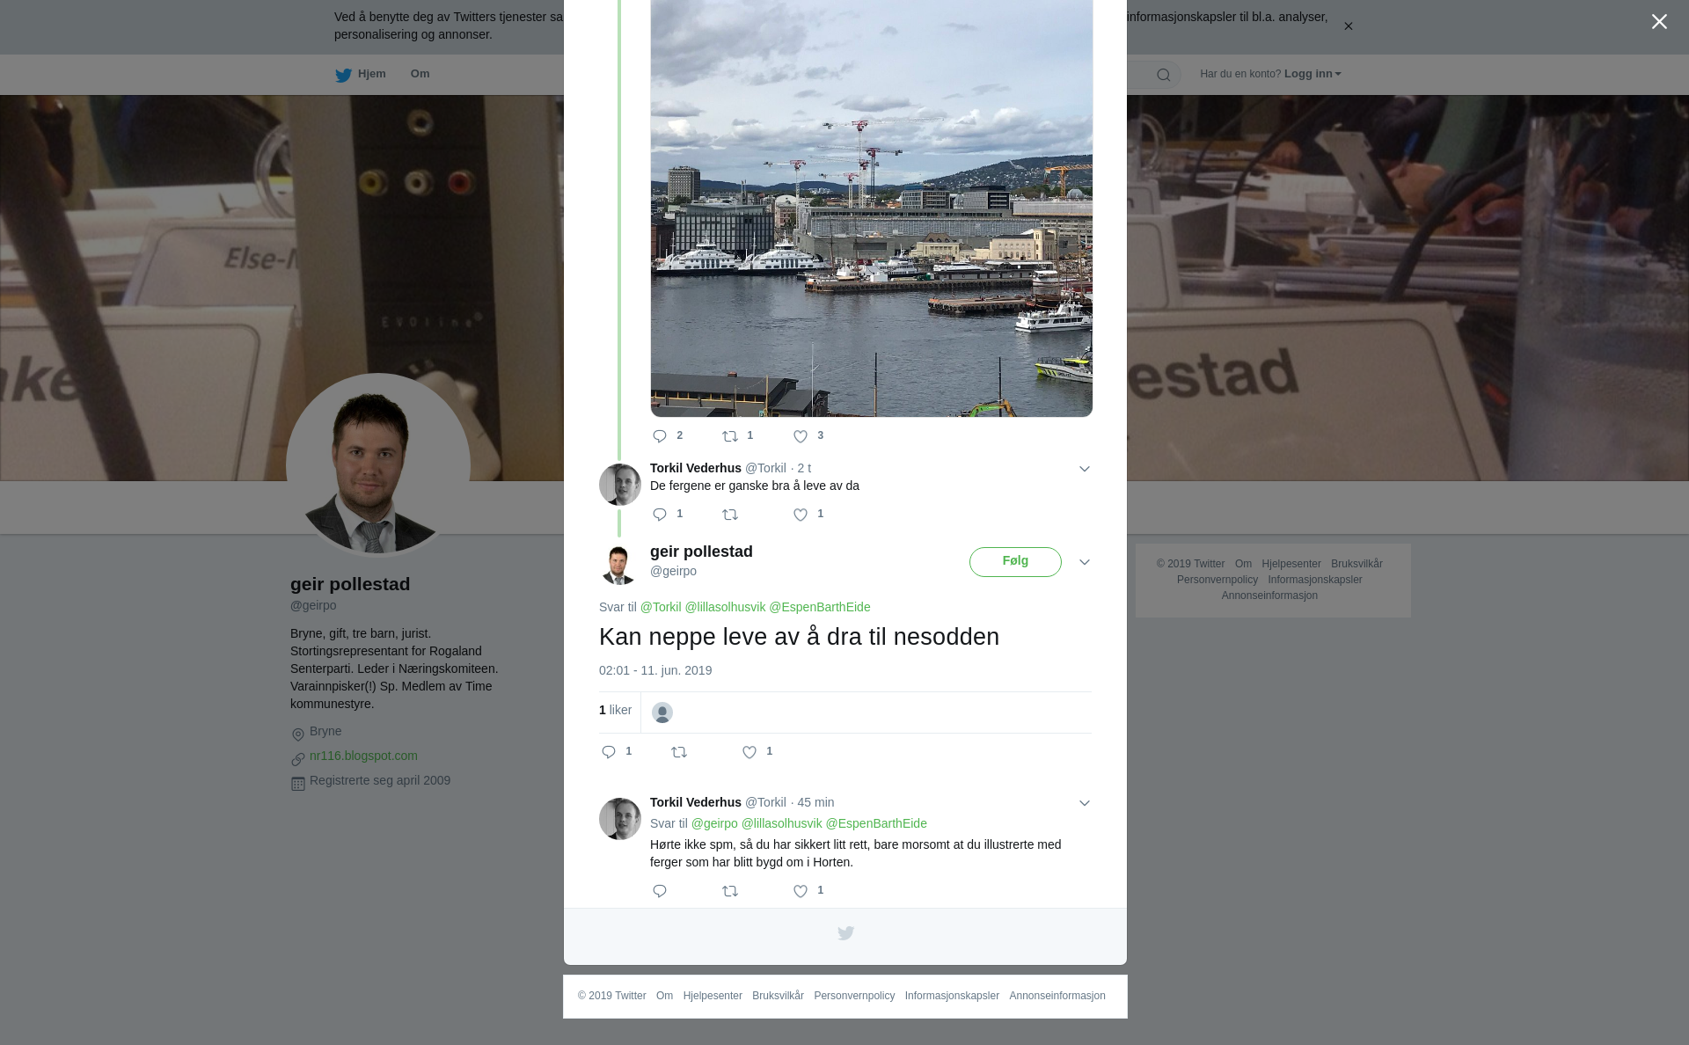The image size is (1689, 1045).
Task: Follow geir pollestad with Følg button
Action: coord(1015,562)
